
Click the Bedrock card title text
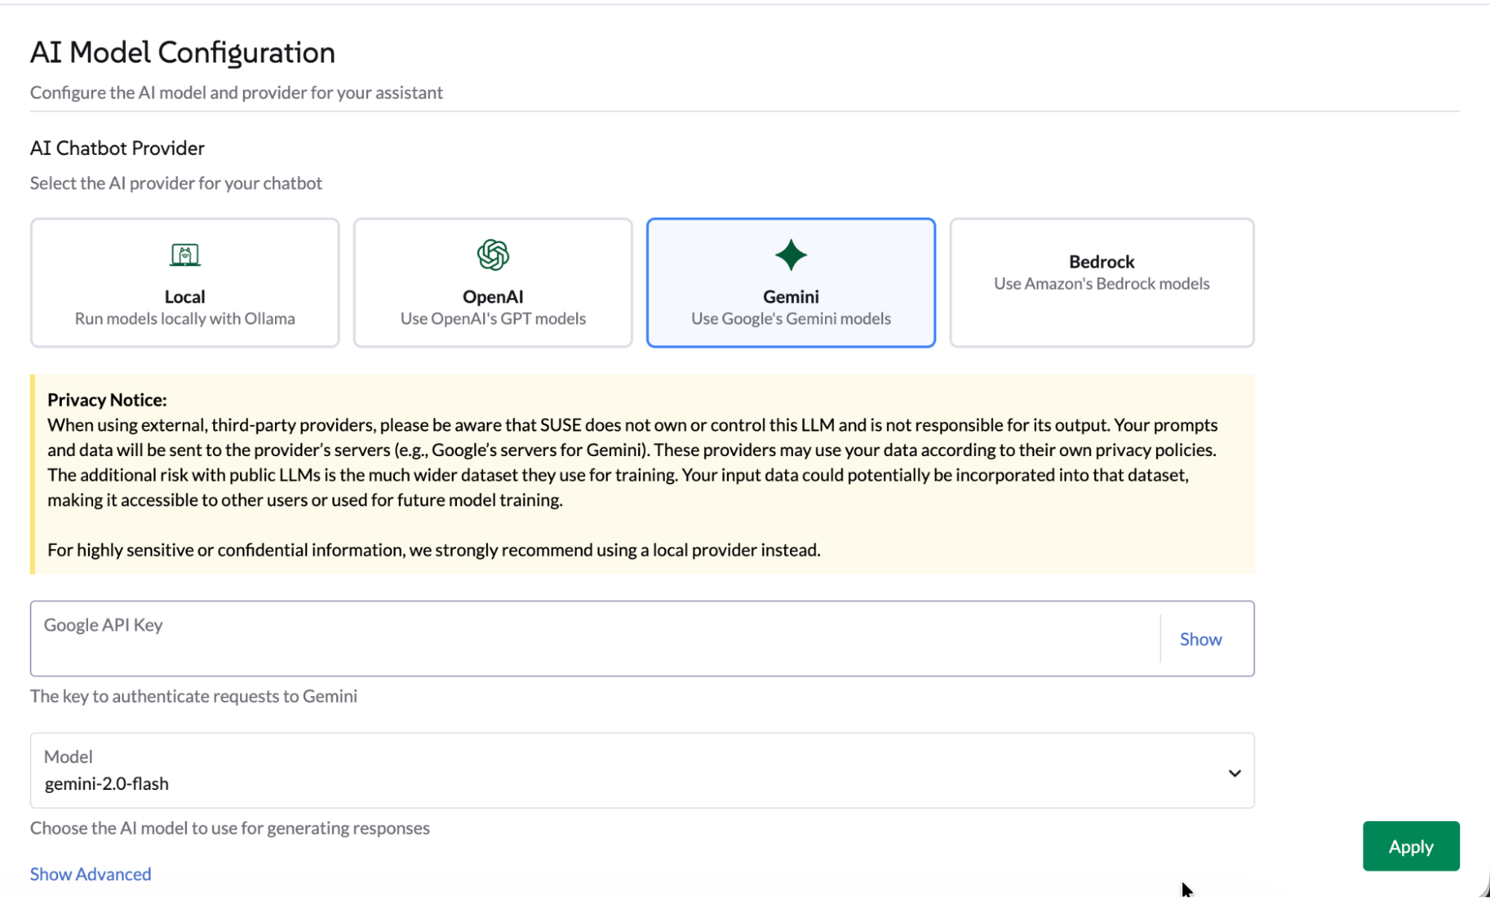(1102, 262)
